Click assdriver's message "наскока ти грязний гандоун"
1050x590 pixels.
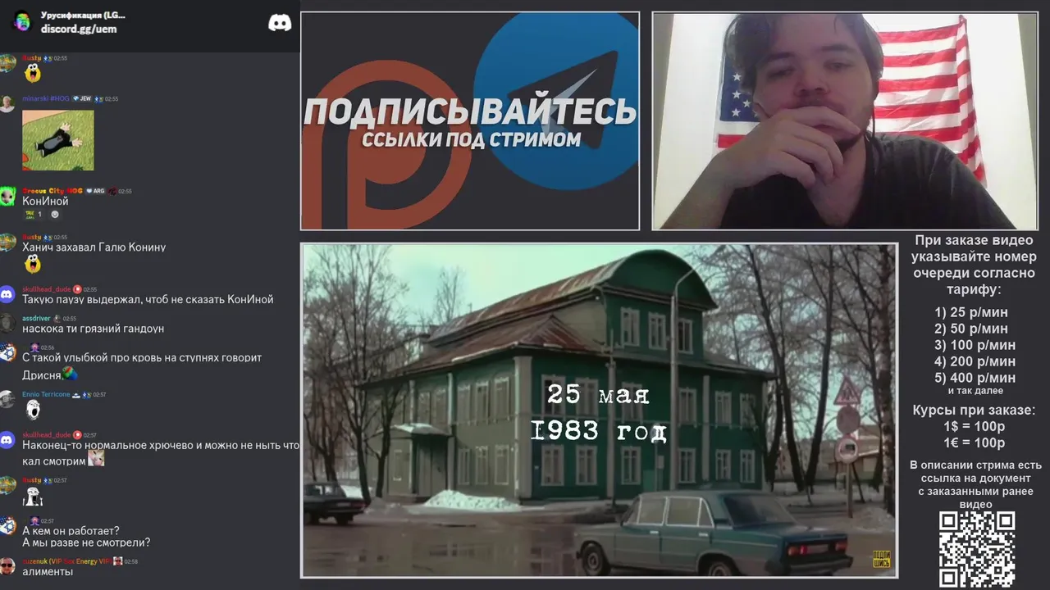tap(93, 329)
